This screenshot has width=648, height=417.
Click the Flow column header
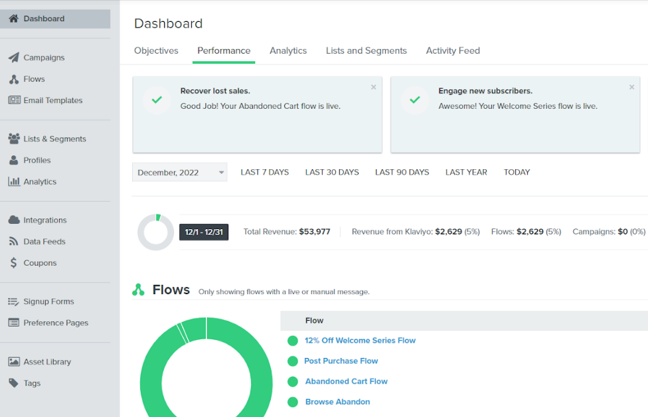coord(314,321)
